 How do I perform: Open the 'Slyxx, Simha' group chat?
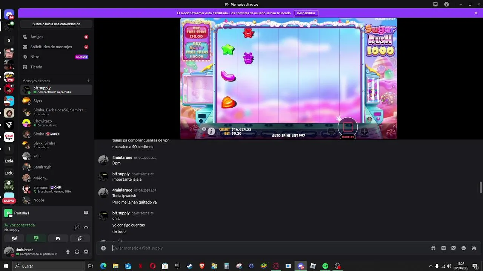click(56, 145)
